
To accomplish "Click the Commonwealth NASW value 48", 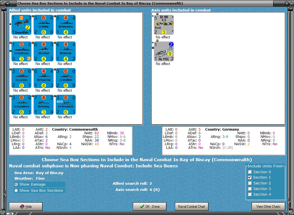I will click(97, 144).
